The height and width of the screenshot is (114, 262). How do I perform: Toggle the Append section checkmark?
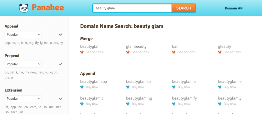[x=61, y=35]
